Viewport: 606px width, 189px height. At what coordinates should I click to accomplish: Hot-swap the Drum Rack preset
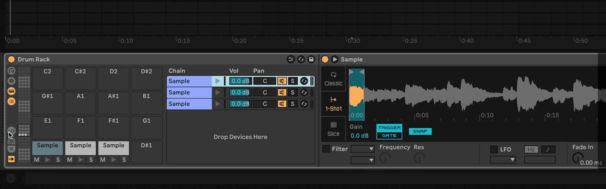pyautogui.click(x=301, y=59)
